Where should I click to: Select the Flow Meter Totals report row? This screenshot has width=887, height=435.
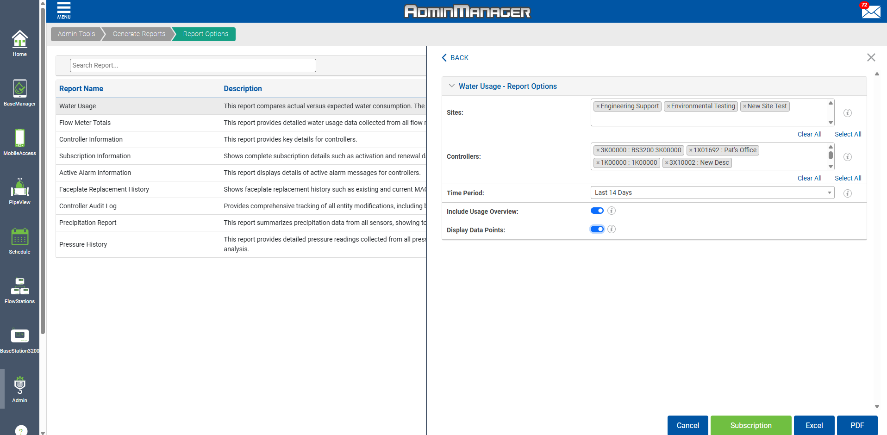pos(85,123)
